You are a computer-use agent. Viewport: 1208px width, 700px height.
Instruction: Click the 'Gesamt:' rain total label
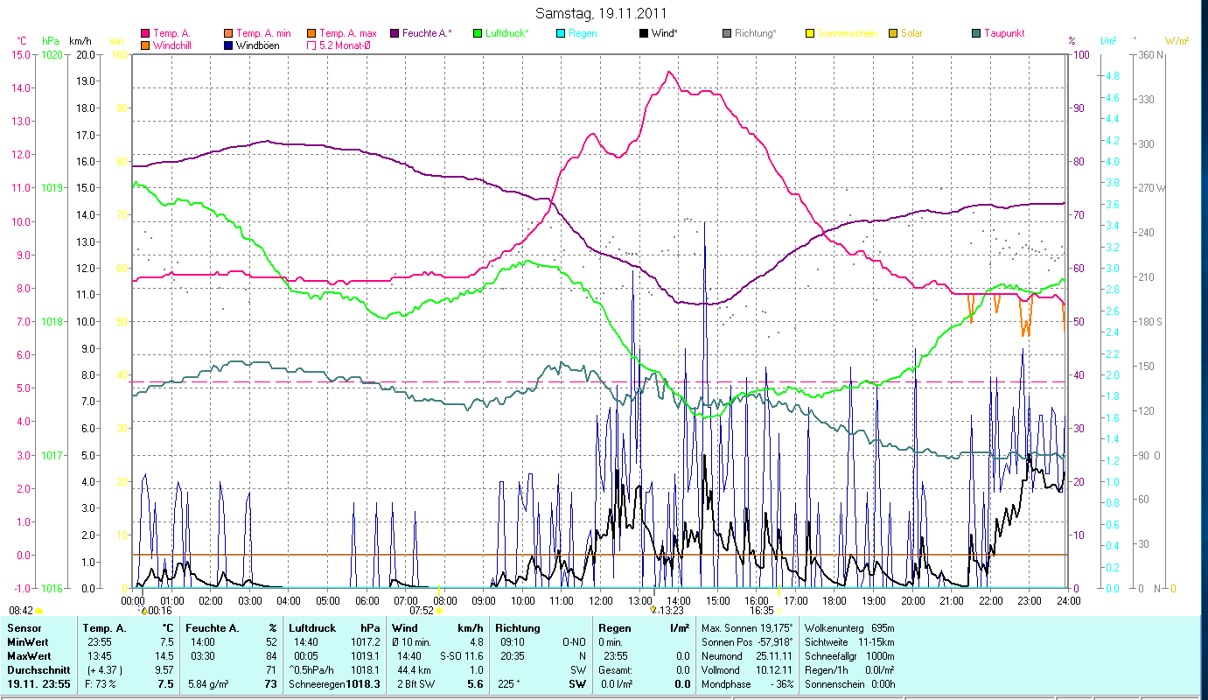pyautogui.click(x=617, y=668)
